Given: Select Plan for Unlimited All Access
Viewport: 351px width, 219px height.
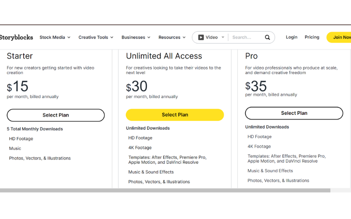Looking at the screenshot, I should pyautogui.click(x=175, y=115).
